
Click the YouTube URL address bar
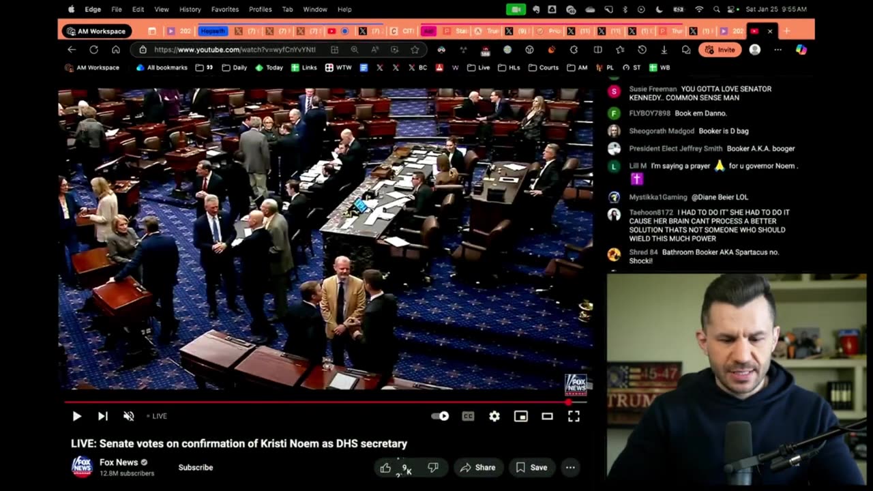point(235,50)
